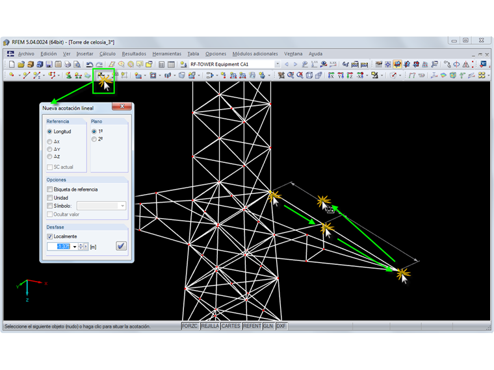Redo the last undone action
This screenshot has height=370, width=494.
point(99,64)
